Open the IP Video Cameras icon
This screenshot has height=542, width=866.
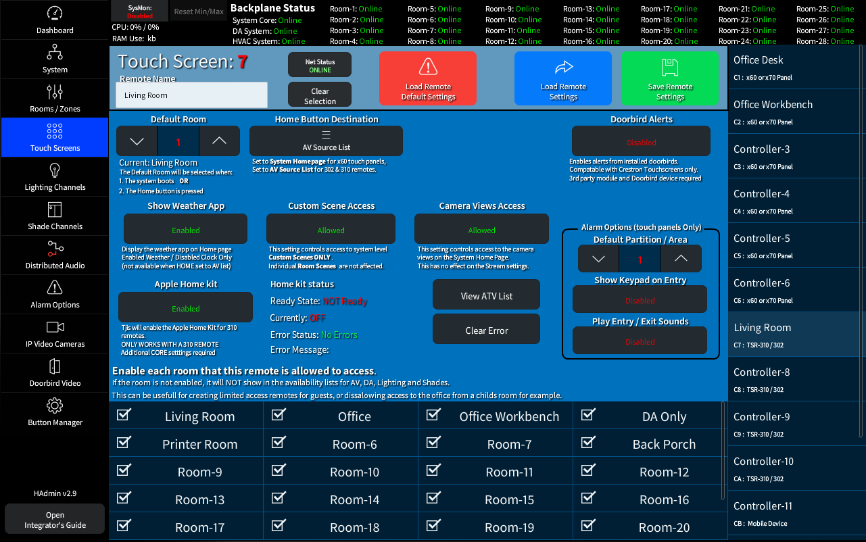[55, 327]
